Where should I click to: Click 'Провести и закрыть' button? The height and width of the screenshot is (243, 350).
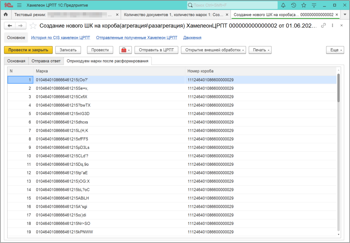click(x=28, y=50)
